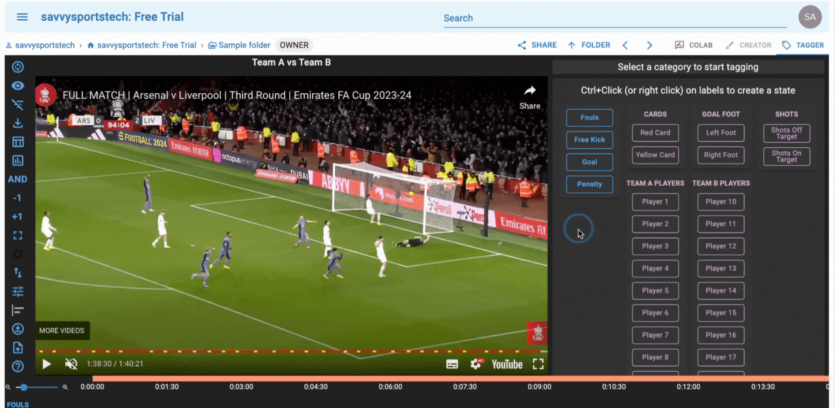Select the Free Kick category

tap(590, 140)
